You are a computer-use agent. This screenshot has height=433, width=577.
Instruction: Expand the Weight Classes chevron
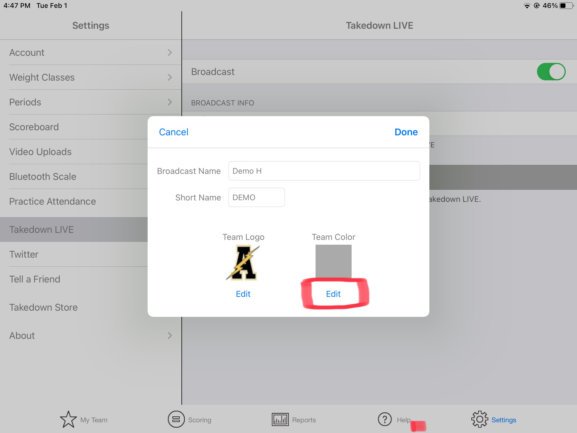point(170,77)
